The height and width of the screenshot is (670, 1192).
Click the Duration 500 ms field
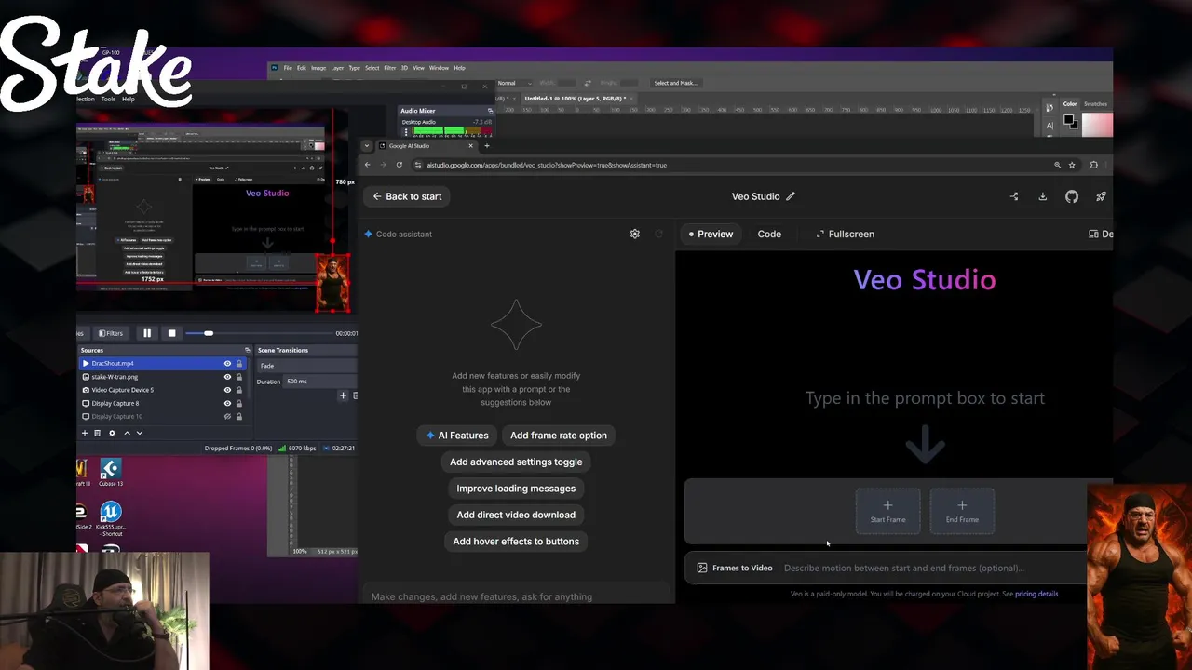tap(320, 382)
